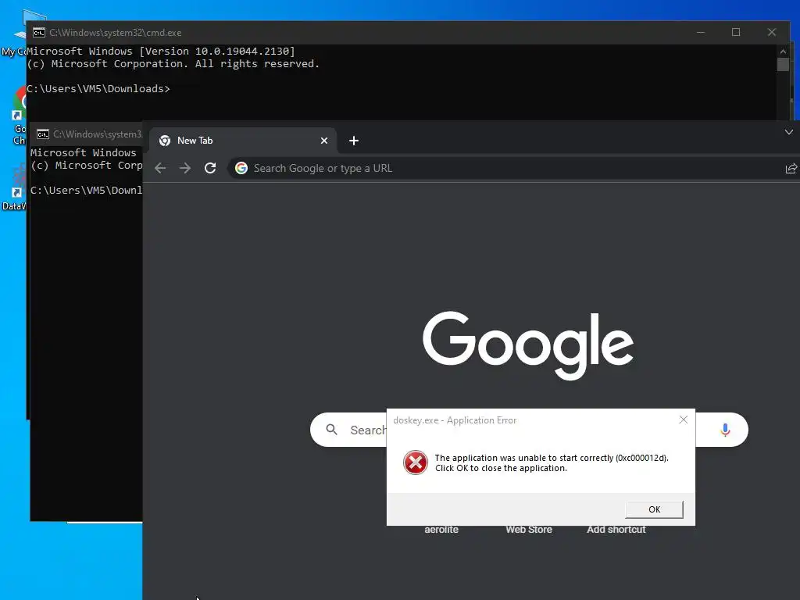Click scroll-up arrow in top cmd window
Screen dimensions: 800x600
coord(783,51)
